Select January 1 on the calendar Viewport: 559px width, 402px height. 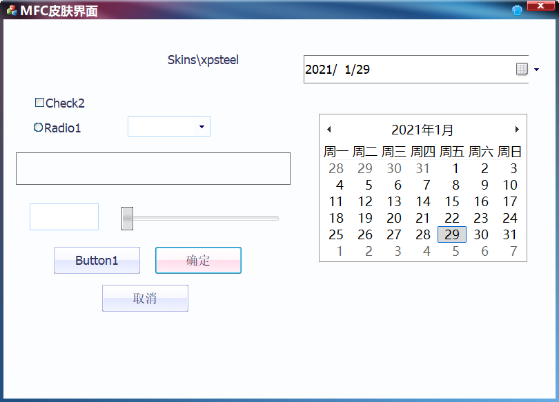click(455, 168)
